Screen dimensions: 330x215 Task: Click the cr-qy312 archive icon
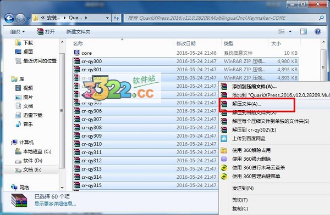[76, 160]
